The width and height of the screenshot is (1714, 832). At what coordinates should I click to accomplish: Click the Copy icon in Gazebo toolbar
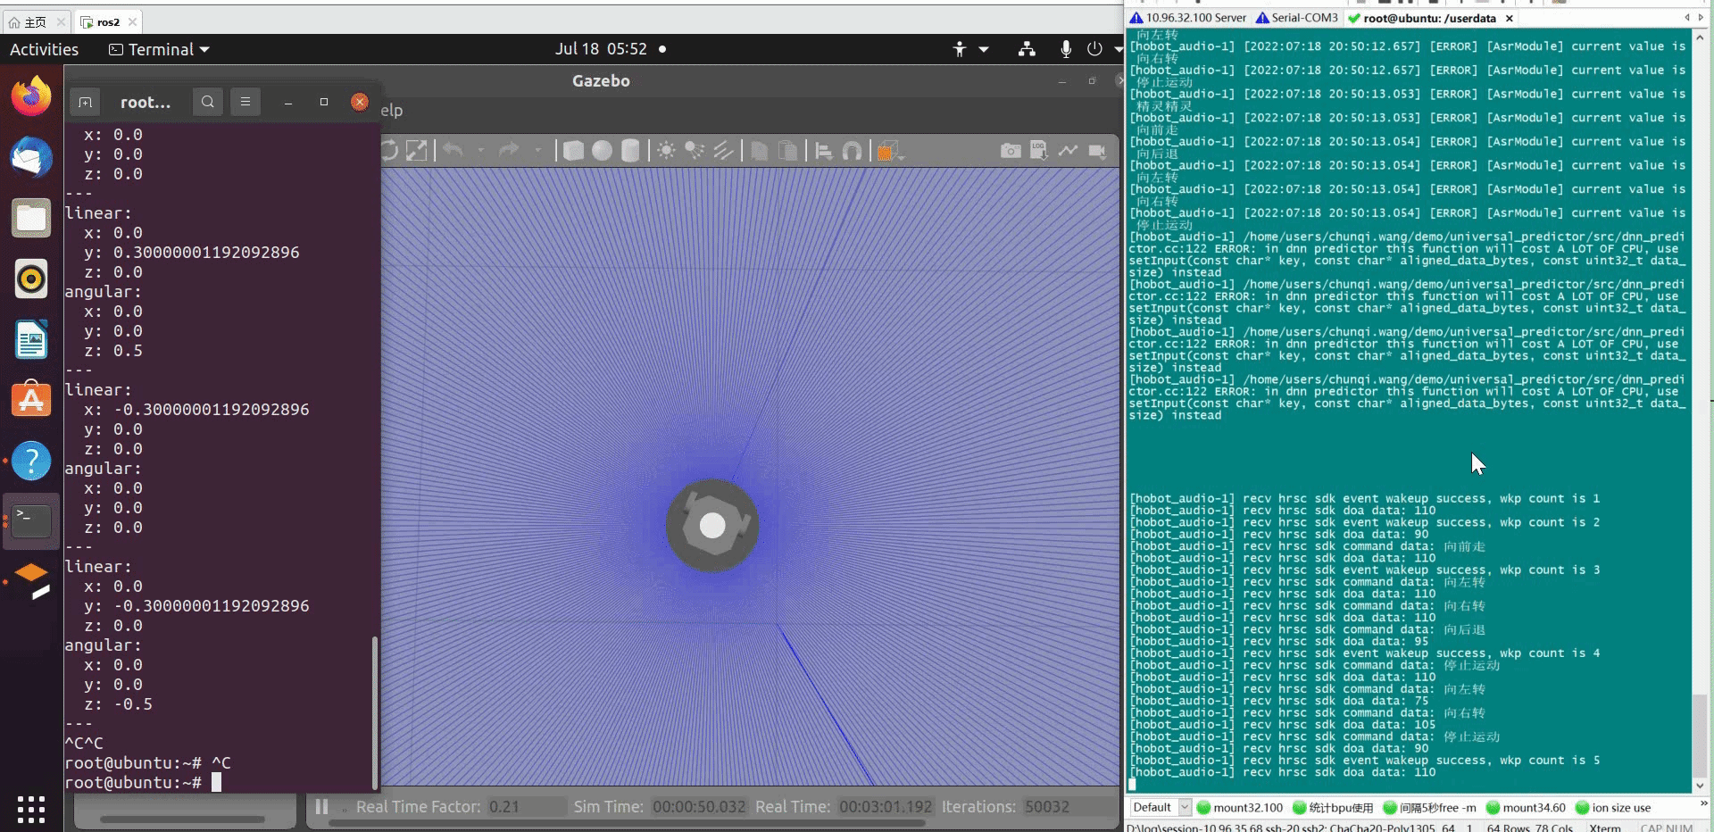coord(759,151)
